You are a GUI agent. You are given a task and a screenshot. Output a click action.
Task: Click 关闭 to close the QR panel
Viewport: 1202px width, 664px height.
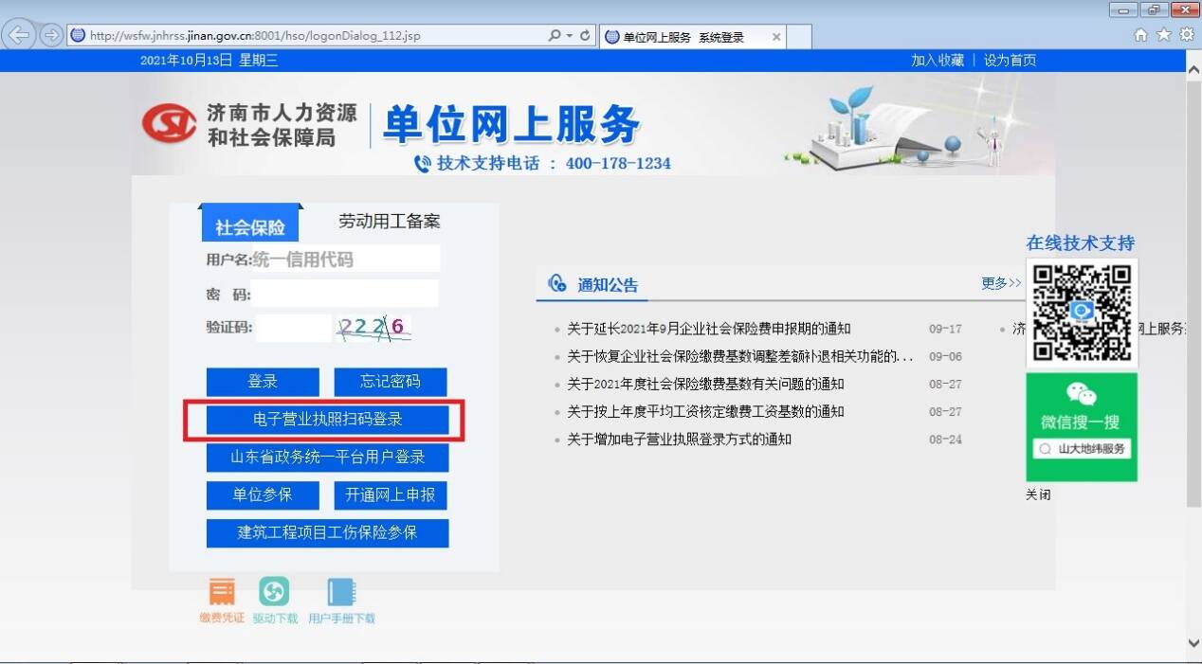1040,494
